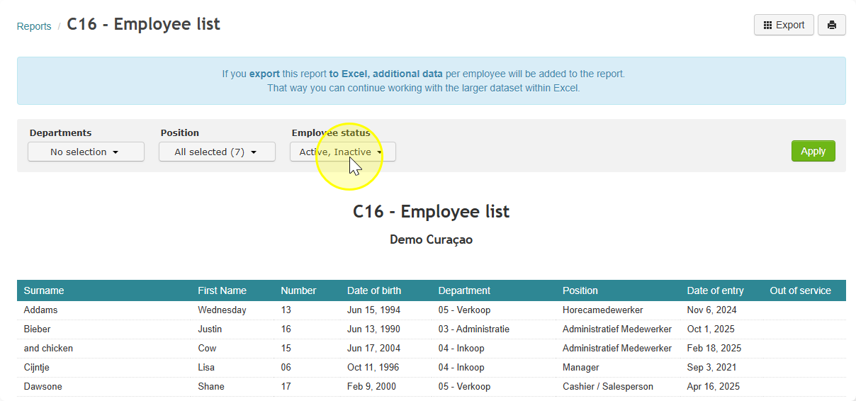Click the Date of birth header

pos(374,290)
